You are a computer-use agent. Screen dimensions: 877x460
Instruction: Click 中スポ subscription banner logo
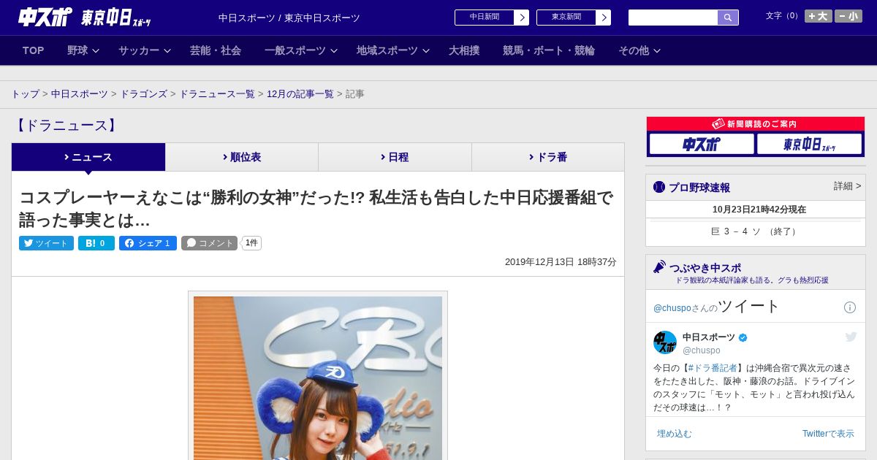coord(702,144)
